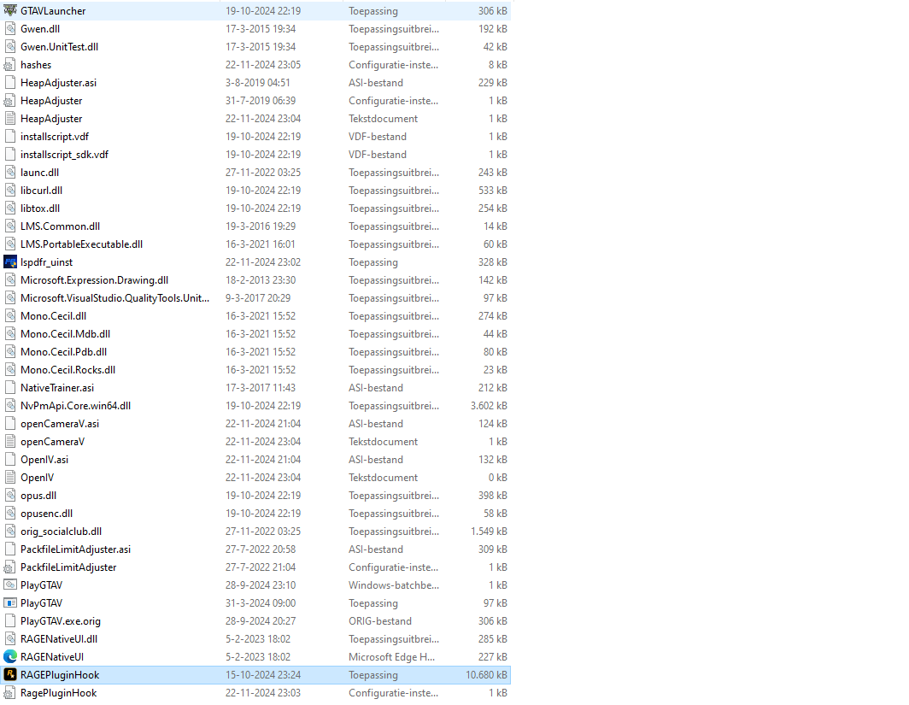Click the LMS.Common.dll file icon
909x705 pixels.
tap(10, 226)
